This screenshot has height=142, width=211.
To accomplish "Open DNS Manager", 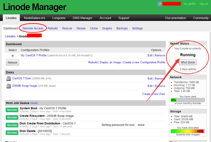I will pos(83,18).
